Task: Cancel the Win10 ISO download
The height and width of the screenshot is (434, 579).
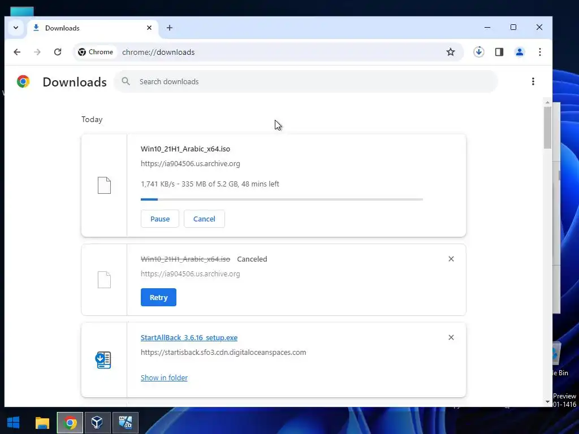Action: [x=204, y=219]
